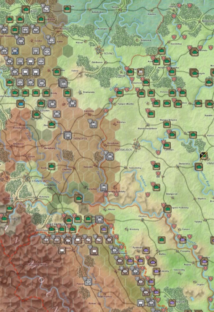Viewport: 214px width, 312px height.
Task: Click the Yarmolintsy town label
Action: pyautogui.click(x=135, y=168)
